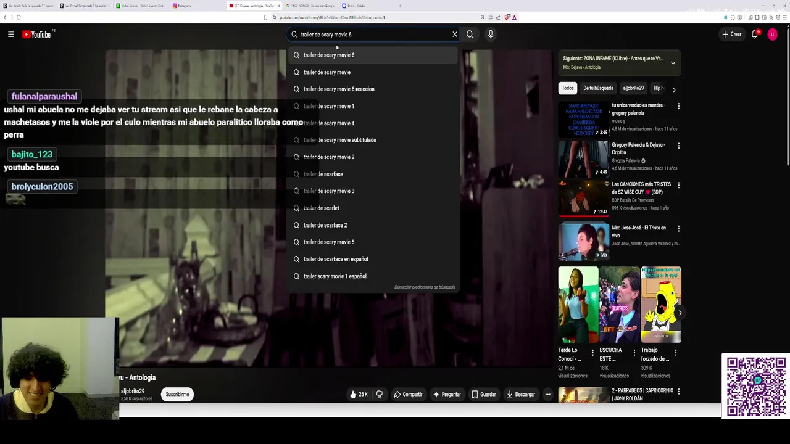
Task: Open 'Las CANCIONES más TRISTES de SZ' thumbnail
Action: (x=583, y=199)
